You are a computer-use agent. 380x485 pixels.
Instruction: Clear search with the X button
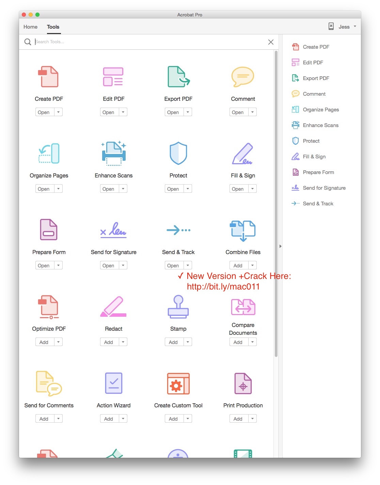click(271, 42)
